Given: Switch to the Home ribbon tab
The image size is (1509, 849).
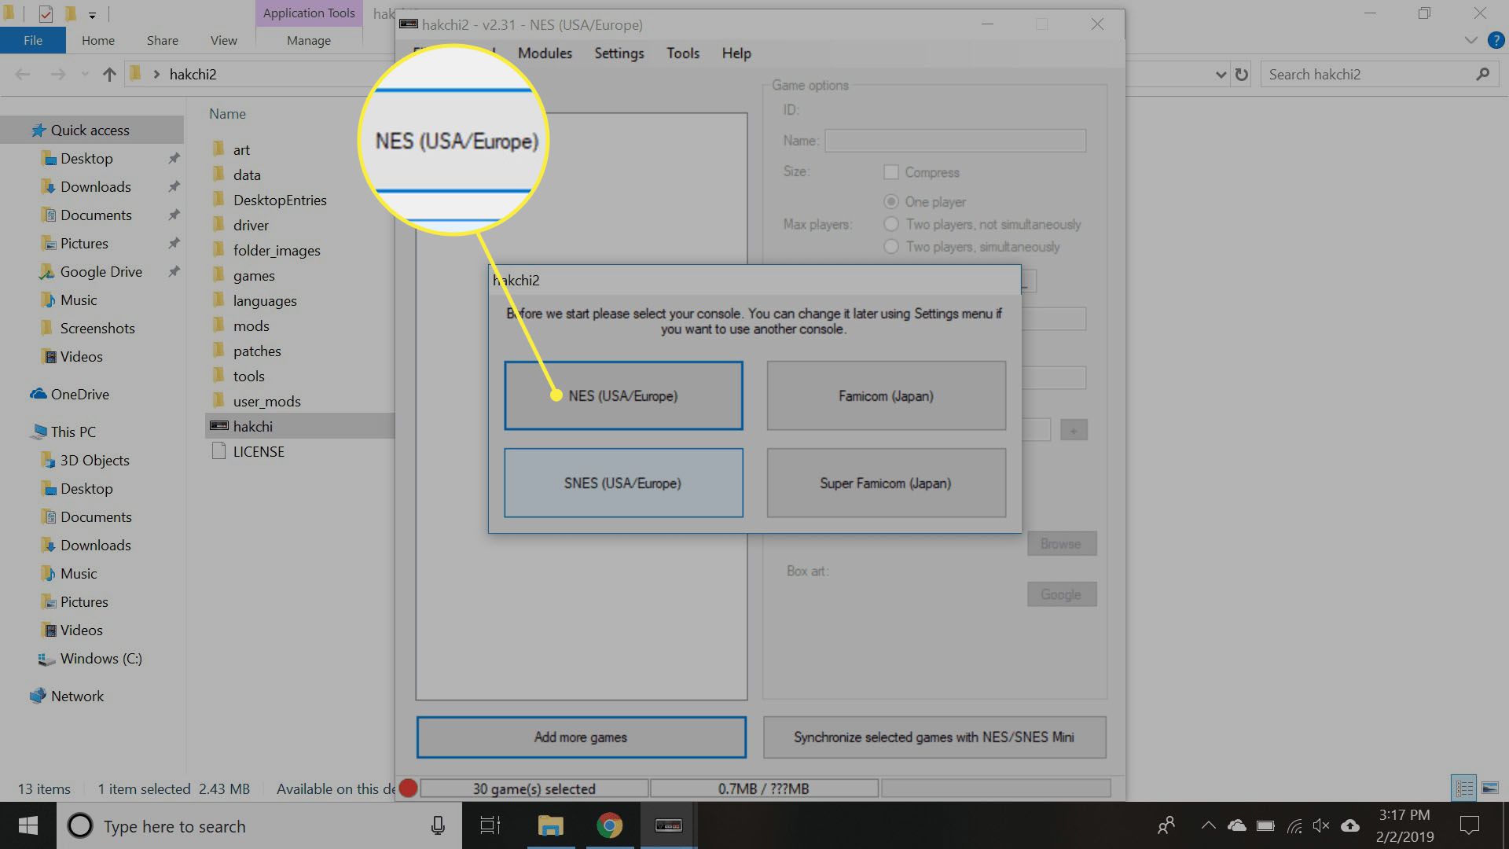Looking at the screenshot, I should click(x=98, y=40).
